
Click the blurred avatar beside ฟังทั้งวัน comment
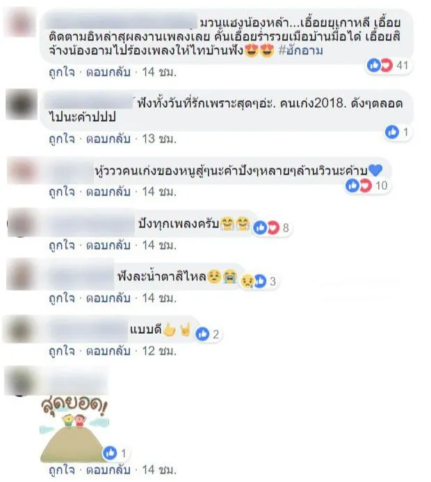click(x=21, y=104)
